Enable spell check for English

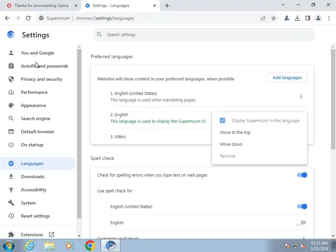[x=301, y=223]
